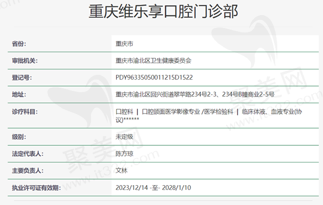Select the label 级别:

coord(19,137)
